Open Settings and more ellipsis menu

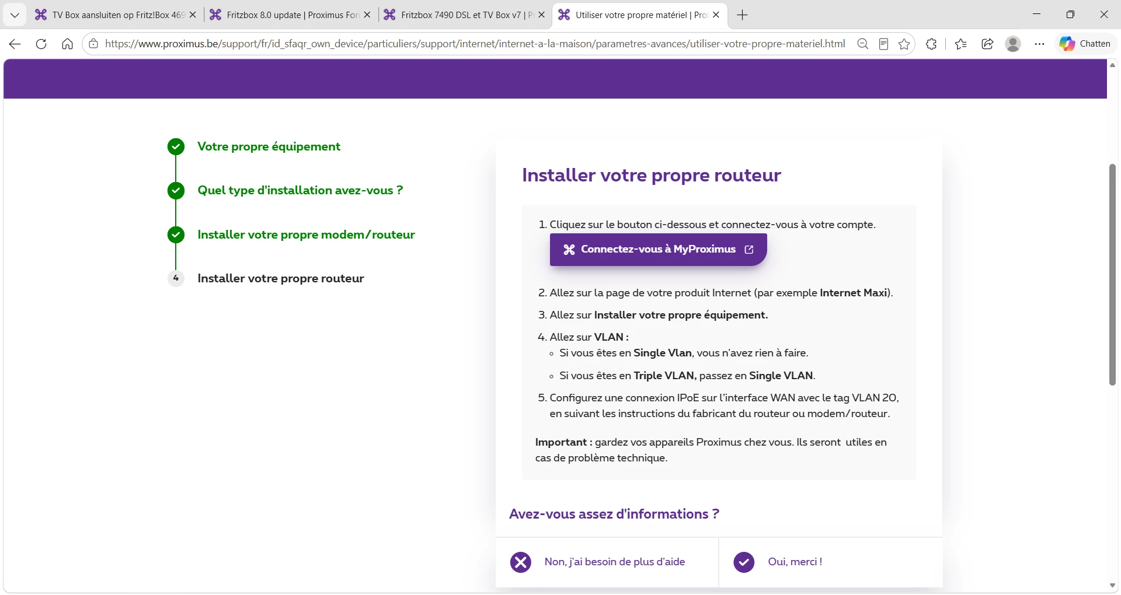tap(1039, 44)
